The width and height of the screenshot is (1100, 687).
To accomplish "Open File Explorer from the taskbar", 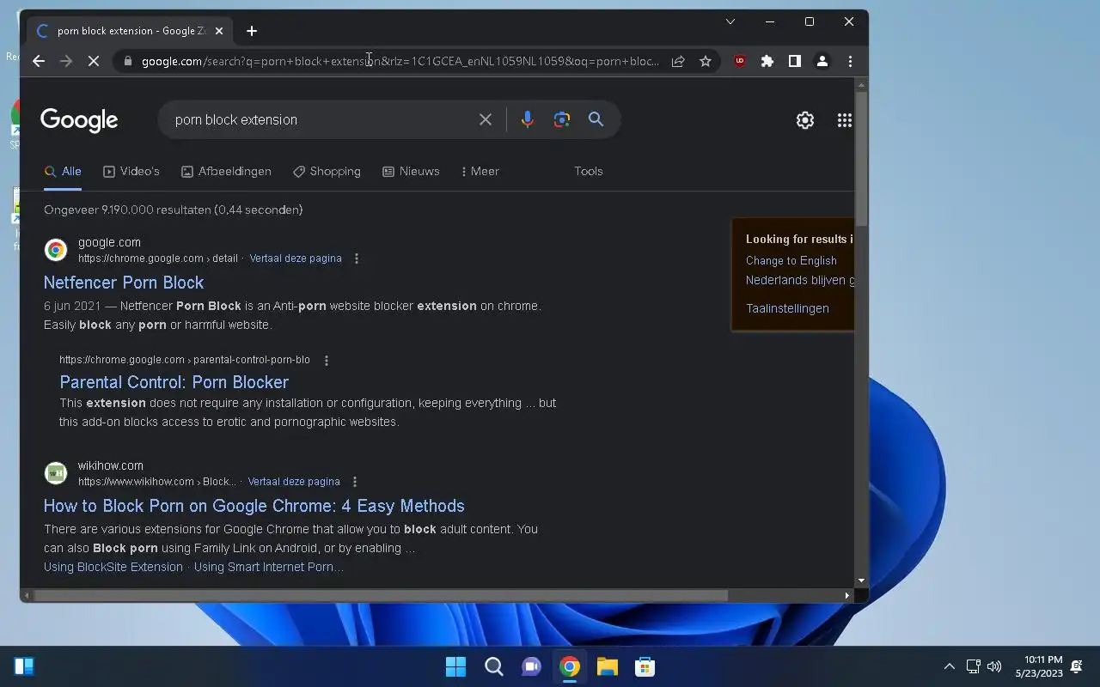I will (x=607, y=666).
